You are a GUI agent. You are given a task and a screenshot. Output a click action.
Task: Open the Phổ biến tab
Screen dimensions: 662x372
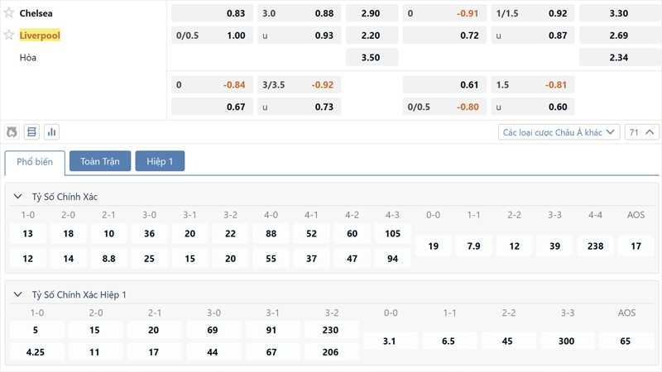(35, 162)
